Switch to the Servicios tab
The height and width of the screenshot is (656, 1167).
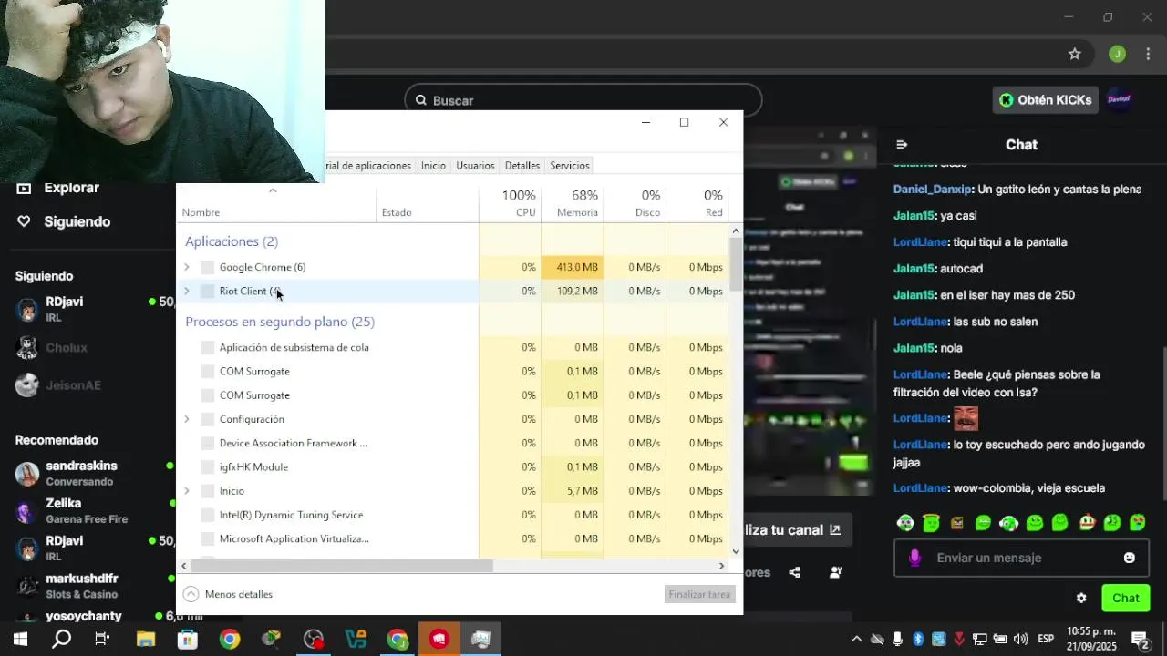tap(569, 165)
